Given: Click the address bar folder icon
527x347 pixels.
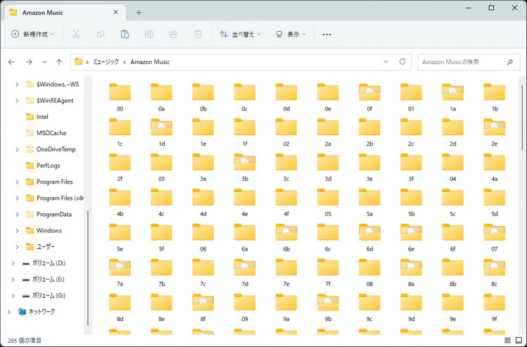Looking at the screenshot, I should 79,61.
